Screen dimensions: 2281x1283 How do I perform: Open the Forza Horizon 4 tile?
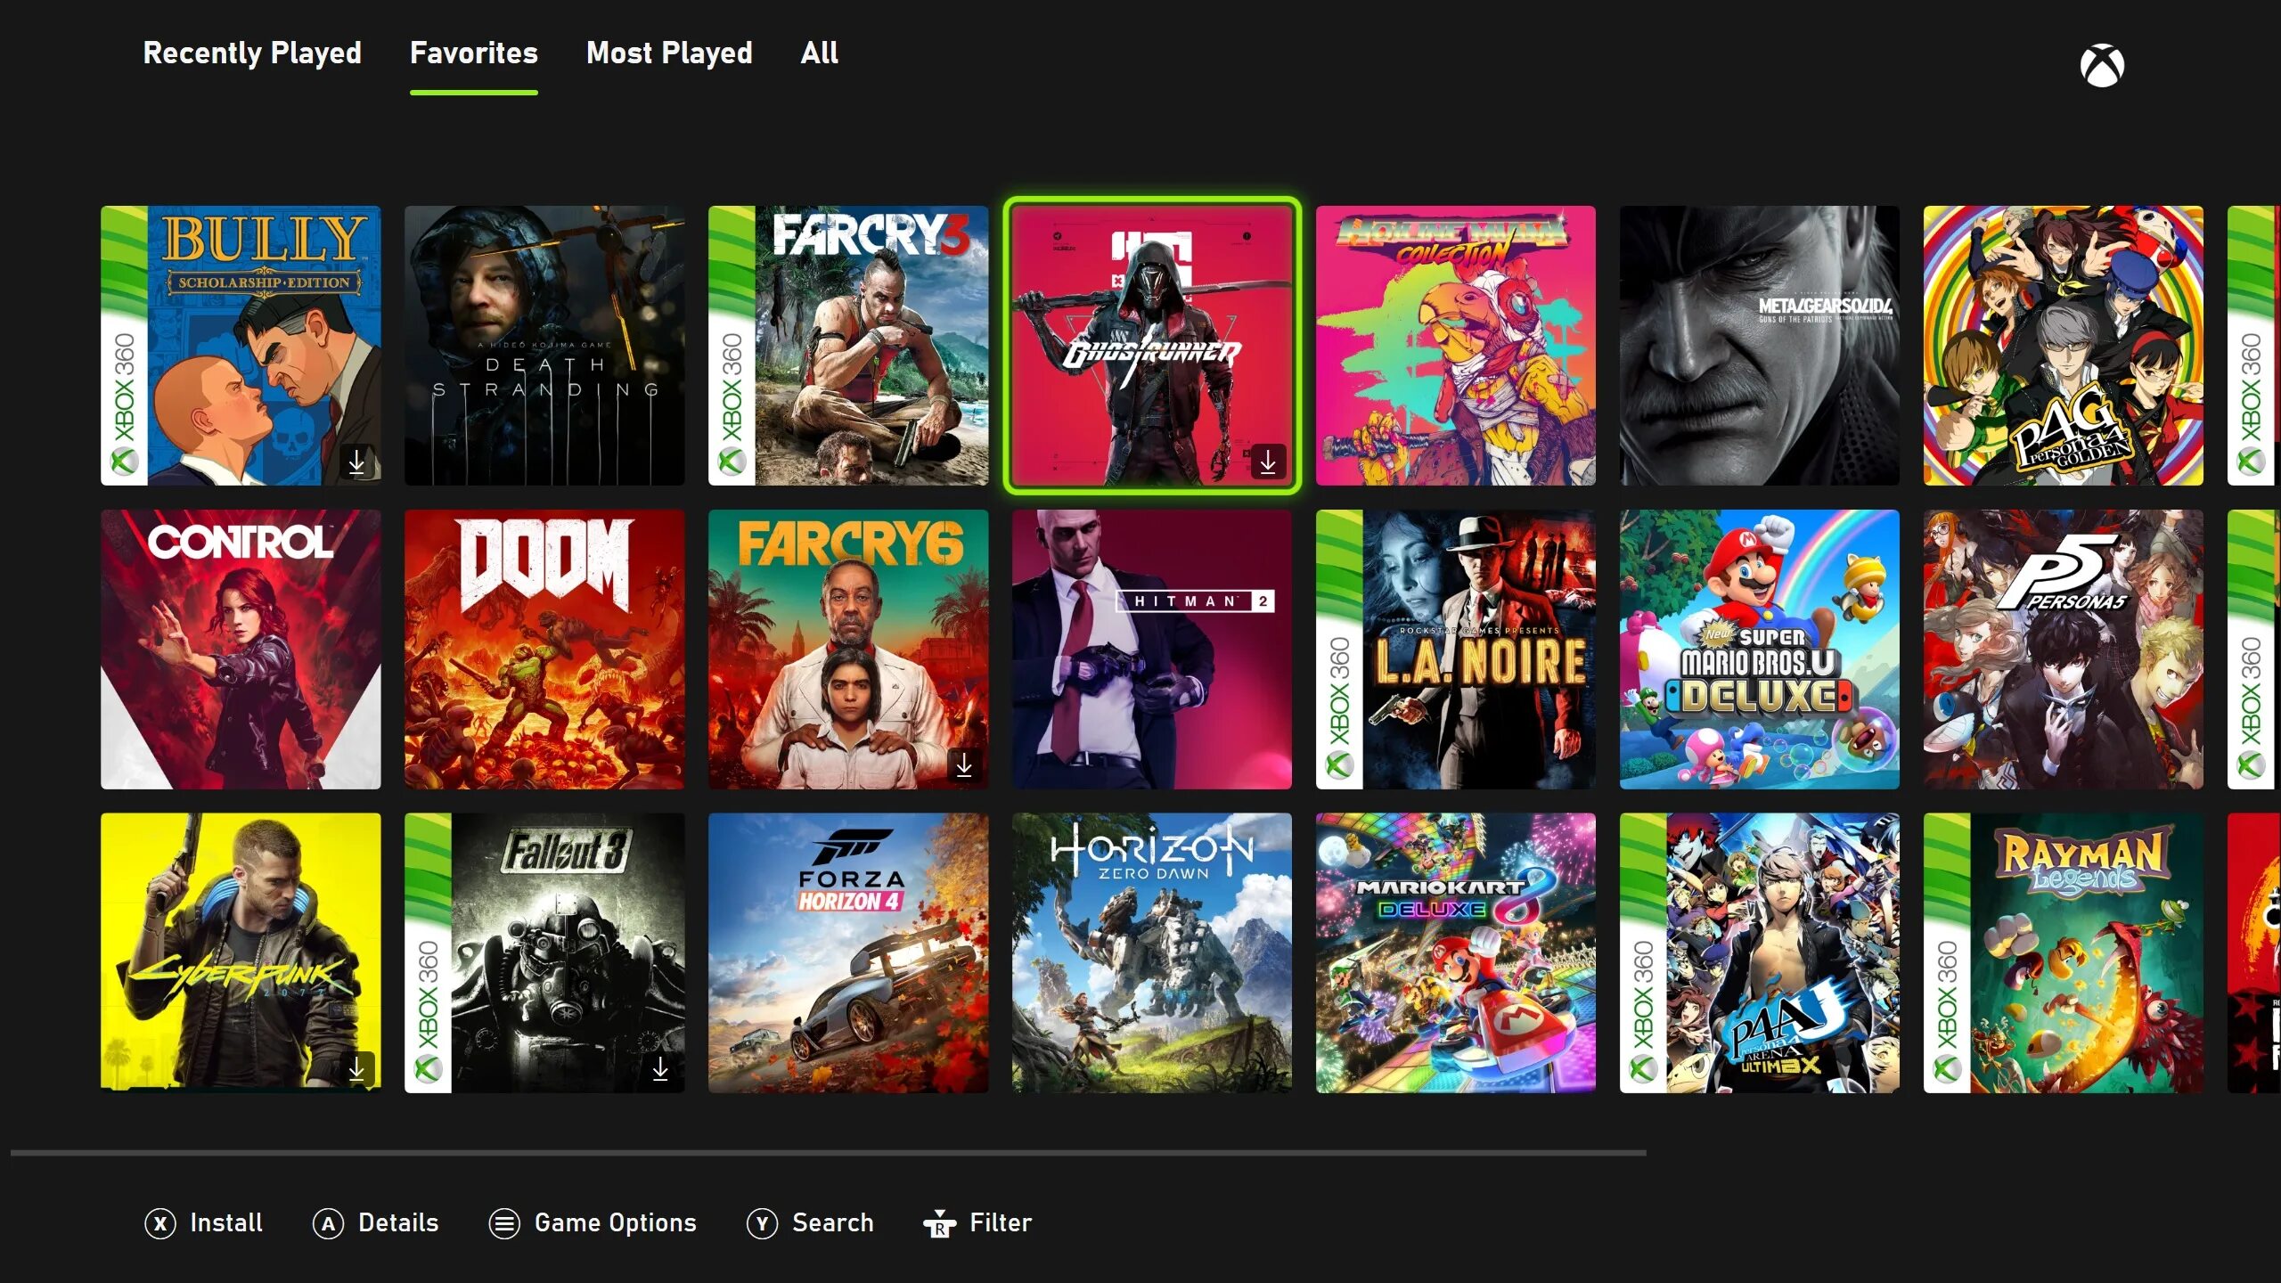pyautogui.click(x=848, y=952)
